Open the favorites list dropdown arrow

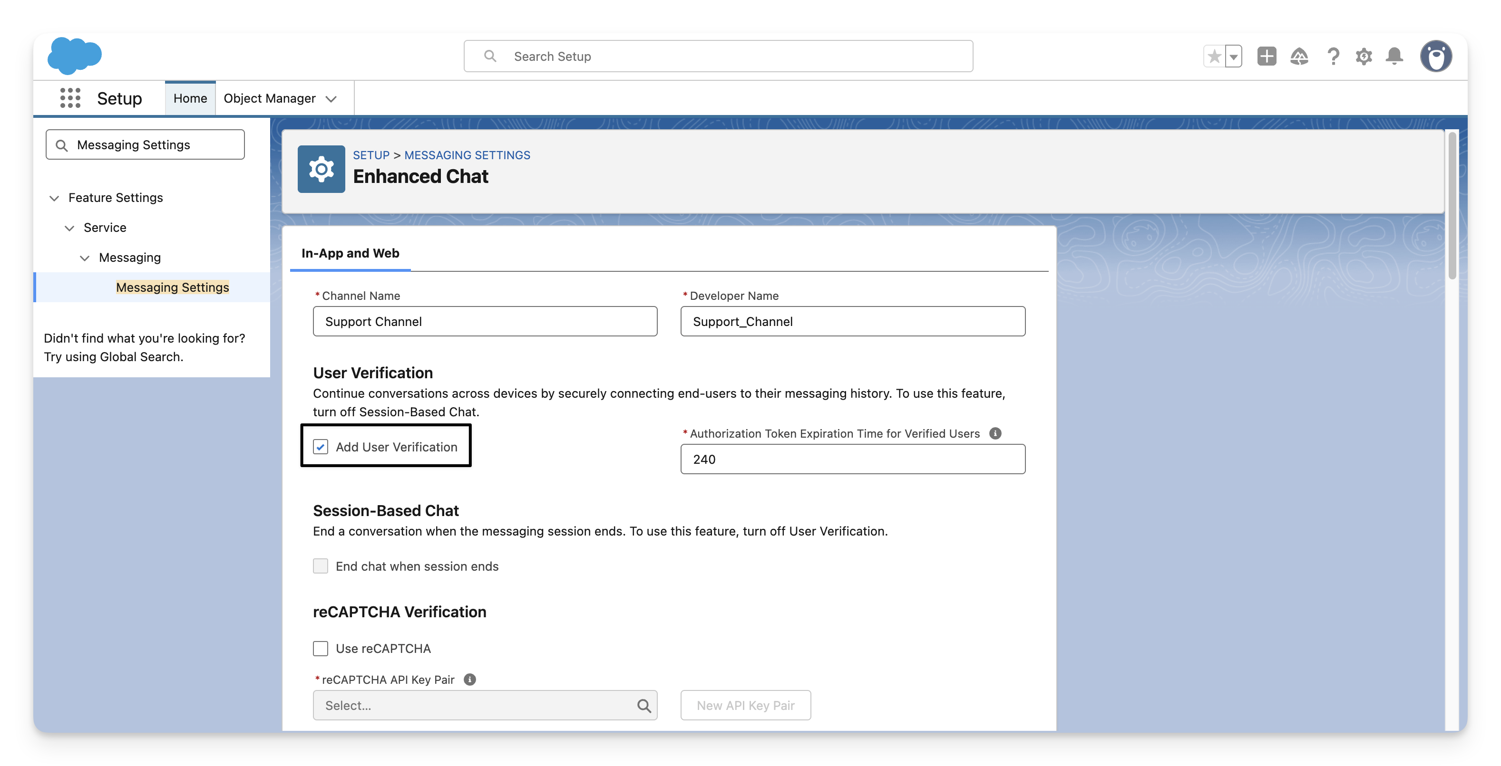(1233, 57)
